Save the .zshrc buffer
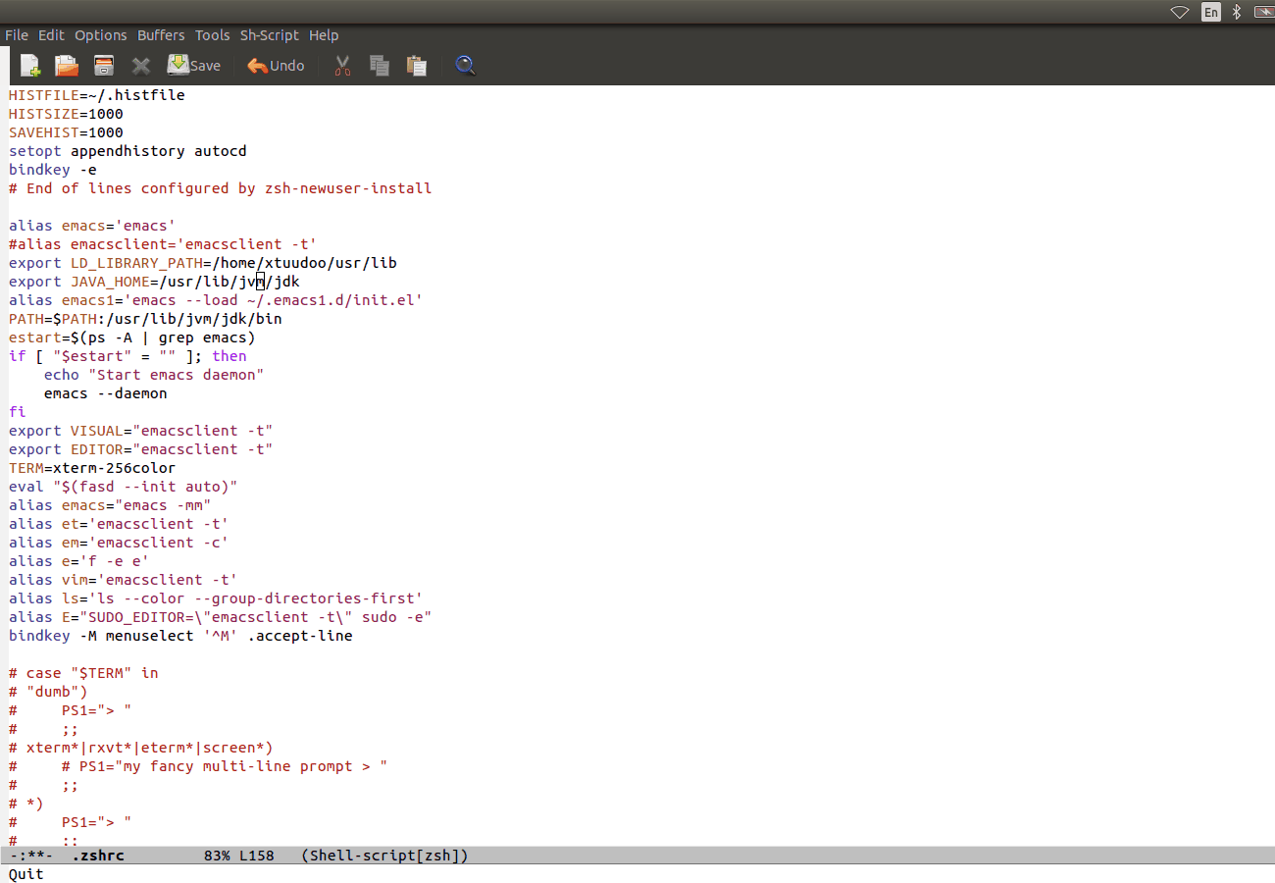1275x883 pixels. click(194, 66)
